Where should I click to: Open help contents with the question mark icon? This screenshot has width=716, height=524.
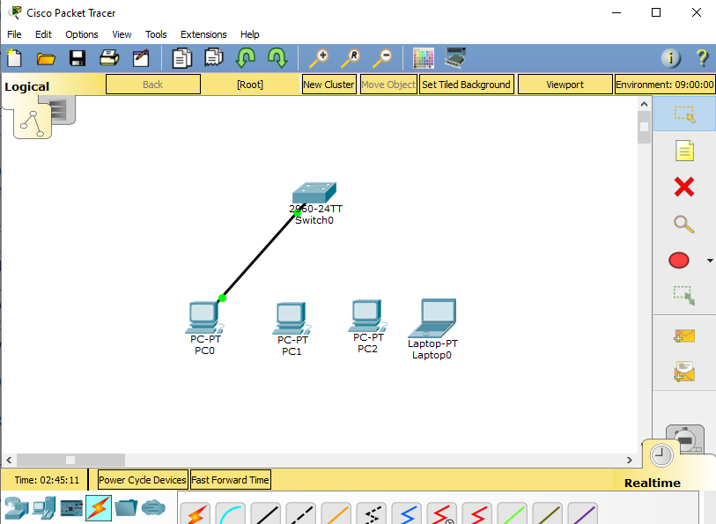[x=702, y=58]
